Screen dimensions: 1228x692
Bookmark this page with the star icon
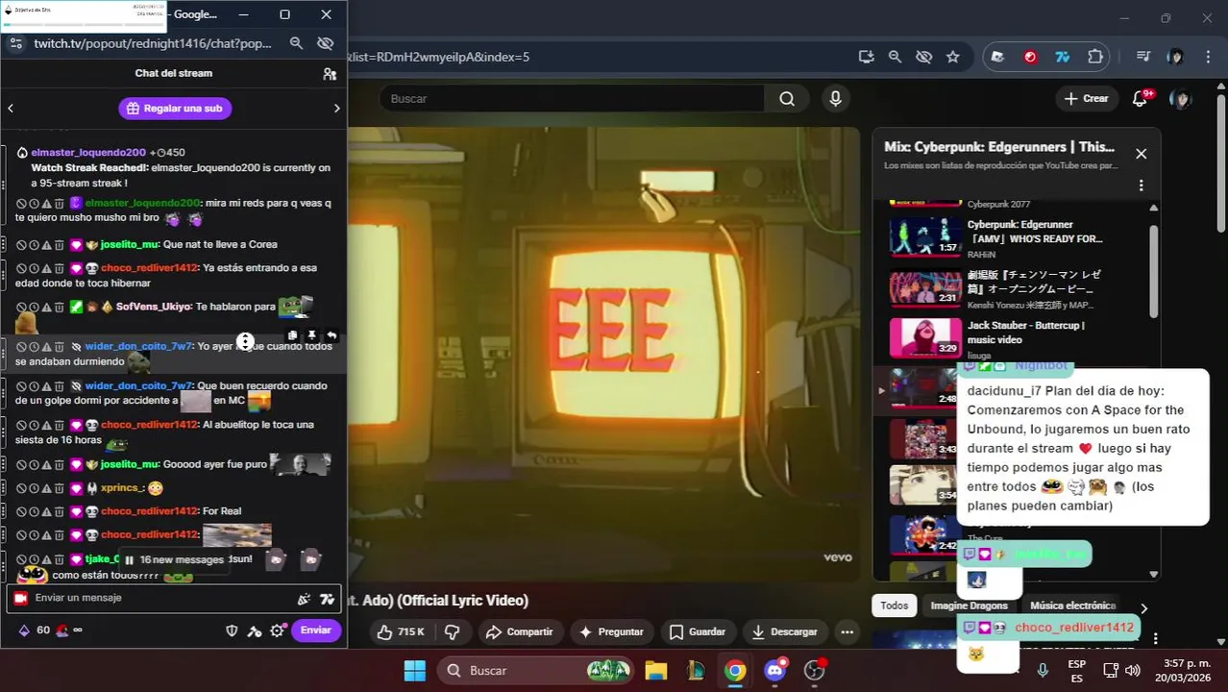[x=952, y=57]
